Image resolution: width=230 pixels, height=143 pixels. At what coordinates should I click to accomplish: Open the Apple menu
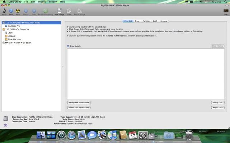[4, 1]
